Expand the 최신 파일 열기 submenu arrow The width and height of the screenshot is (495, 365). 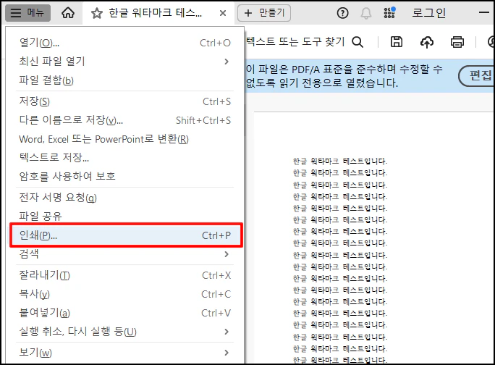pos(227,62)
